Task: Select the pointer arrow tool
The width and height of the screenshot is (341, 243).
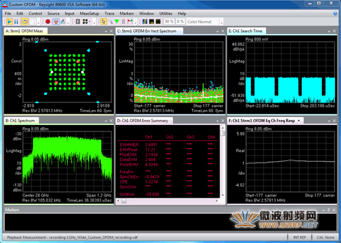Action: [x=104, y=22]
